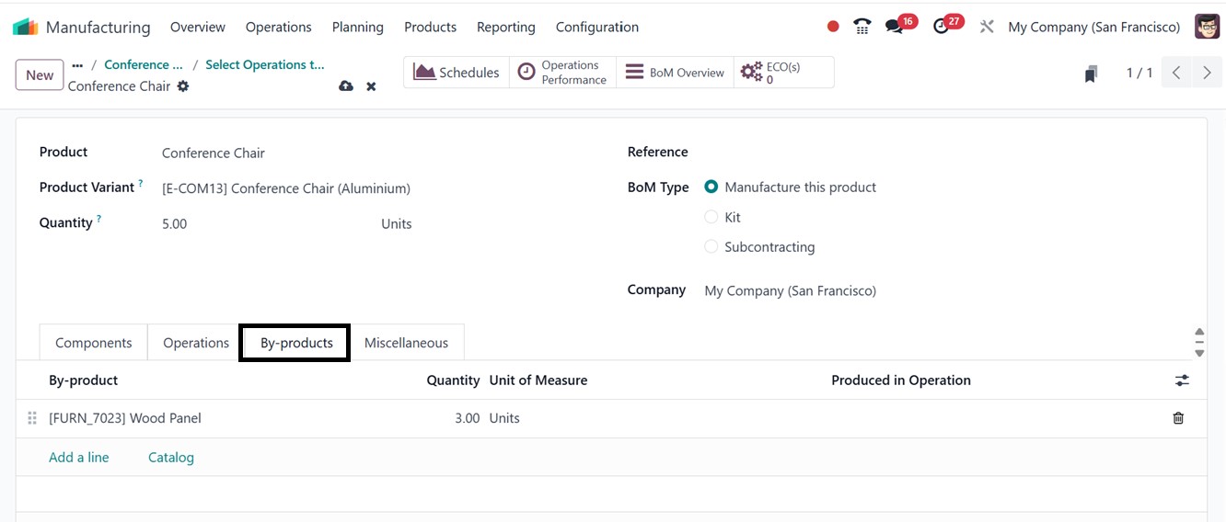The width and height of the screenshot is (1226, 522).
Task: Click the Add a line link
Action: click(79, 458)
